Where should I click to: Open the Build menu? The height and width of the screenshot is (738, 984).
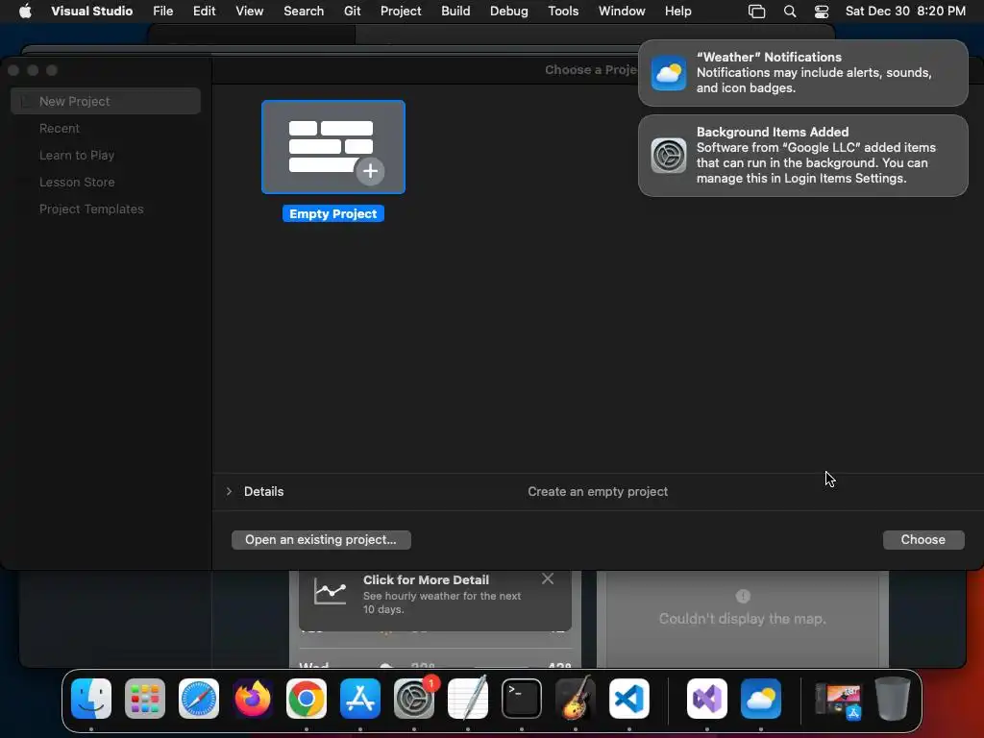(x=455, y=12)
